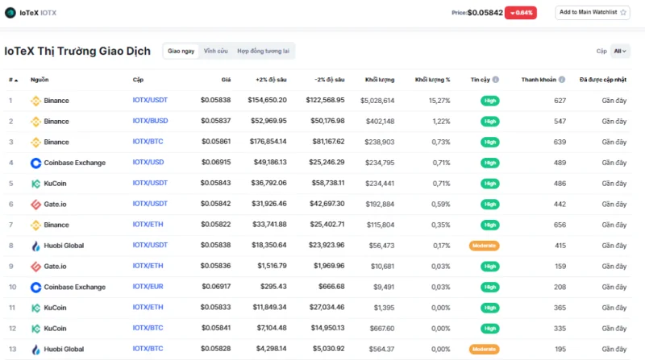Click the info icon next to Tin cậy
The width and height of the screenshot is (645, 360).
click(496, 79)
